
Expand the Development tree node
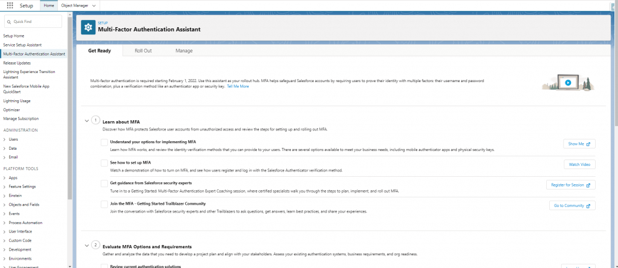pos(4,249)
